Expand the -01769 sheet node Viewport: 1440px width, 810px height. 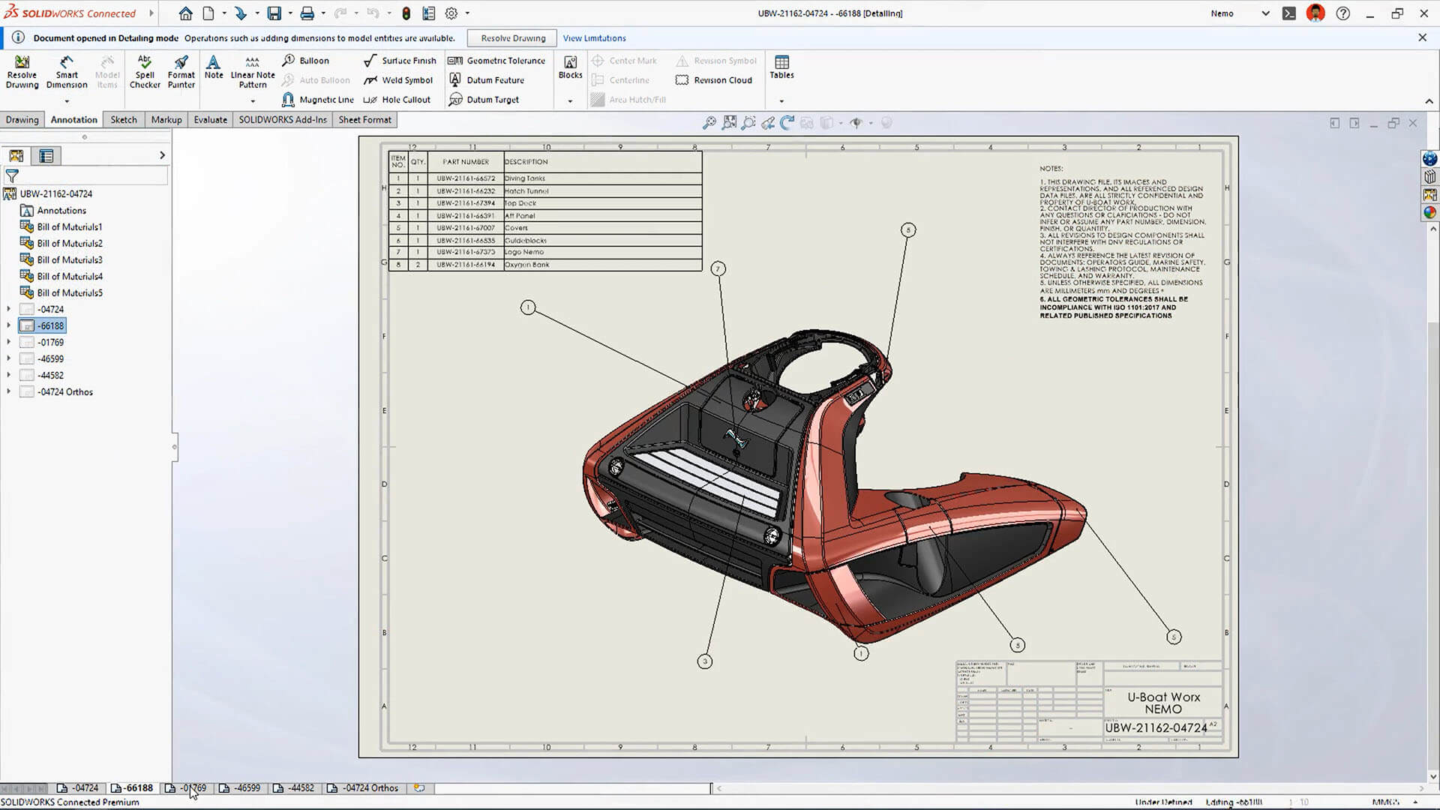coord(9,342)
